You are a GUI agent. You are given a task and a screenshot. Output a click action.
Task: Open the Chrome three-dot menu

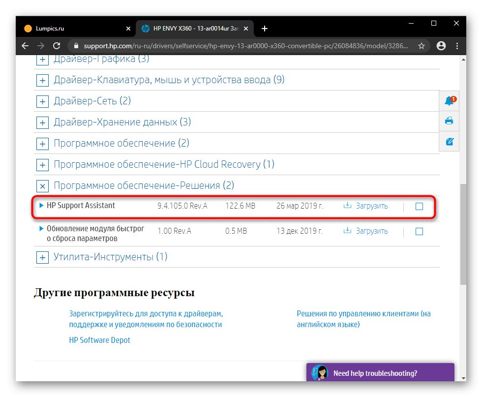tap(457, 45)
